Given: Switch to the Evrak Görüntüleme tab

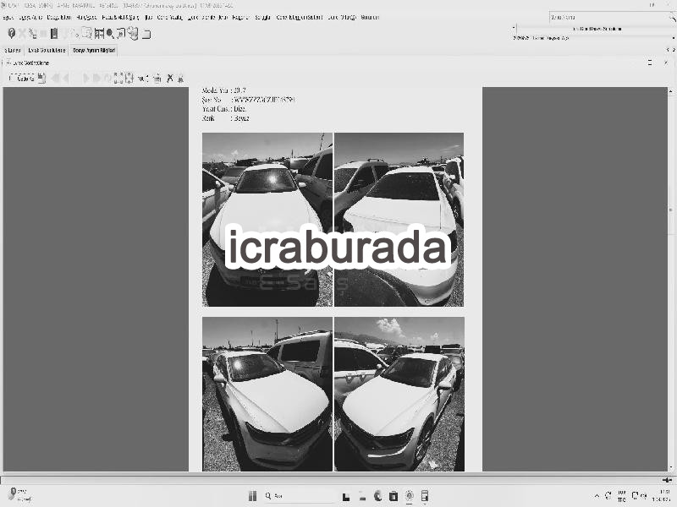Looking at the screenshot, I should (x=47, y=51).
